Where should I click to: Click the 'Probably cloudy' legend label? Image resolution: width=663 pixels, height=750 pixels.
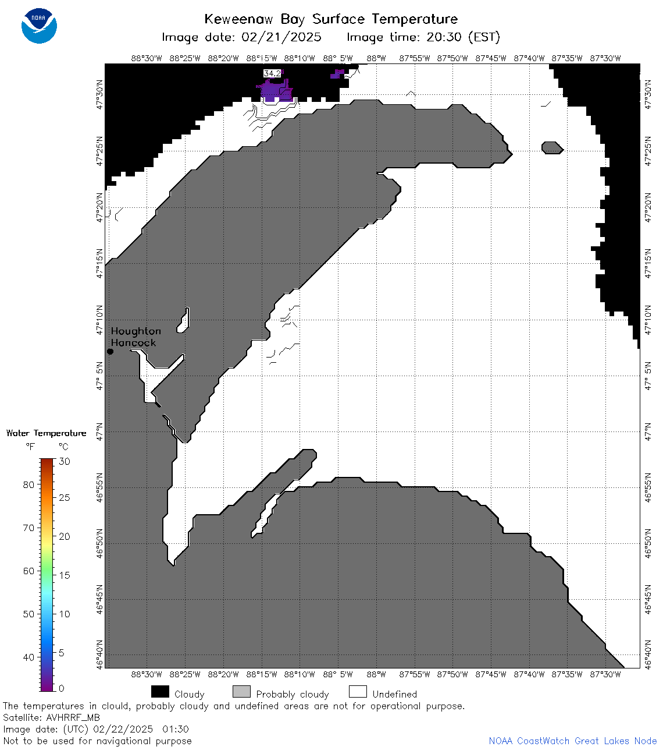tap(293, 694)
